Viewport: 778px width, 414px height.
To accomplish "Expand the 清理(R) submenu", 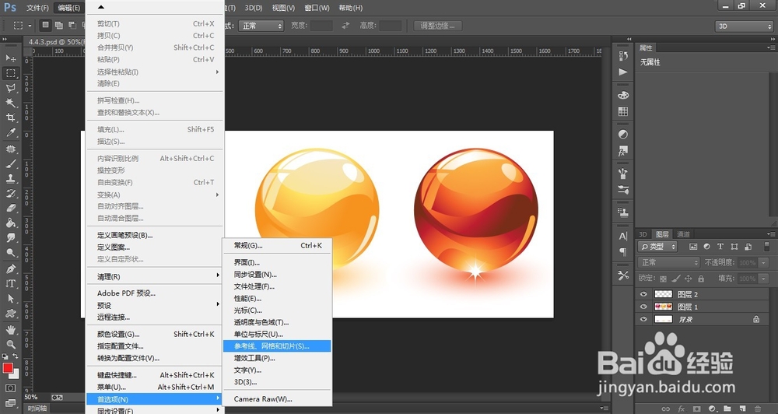I will point(156,276).
